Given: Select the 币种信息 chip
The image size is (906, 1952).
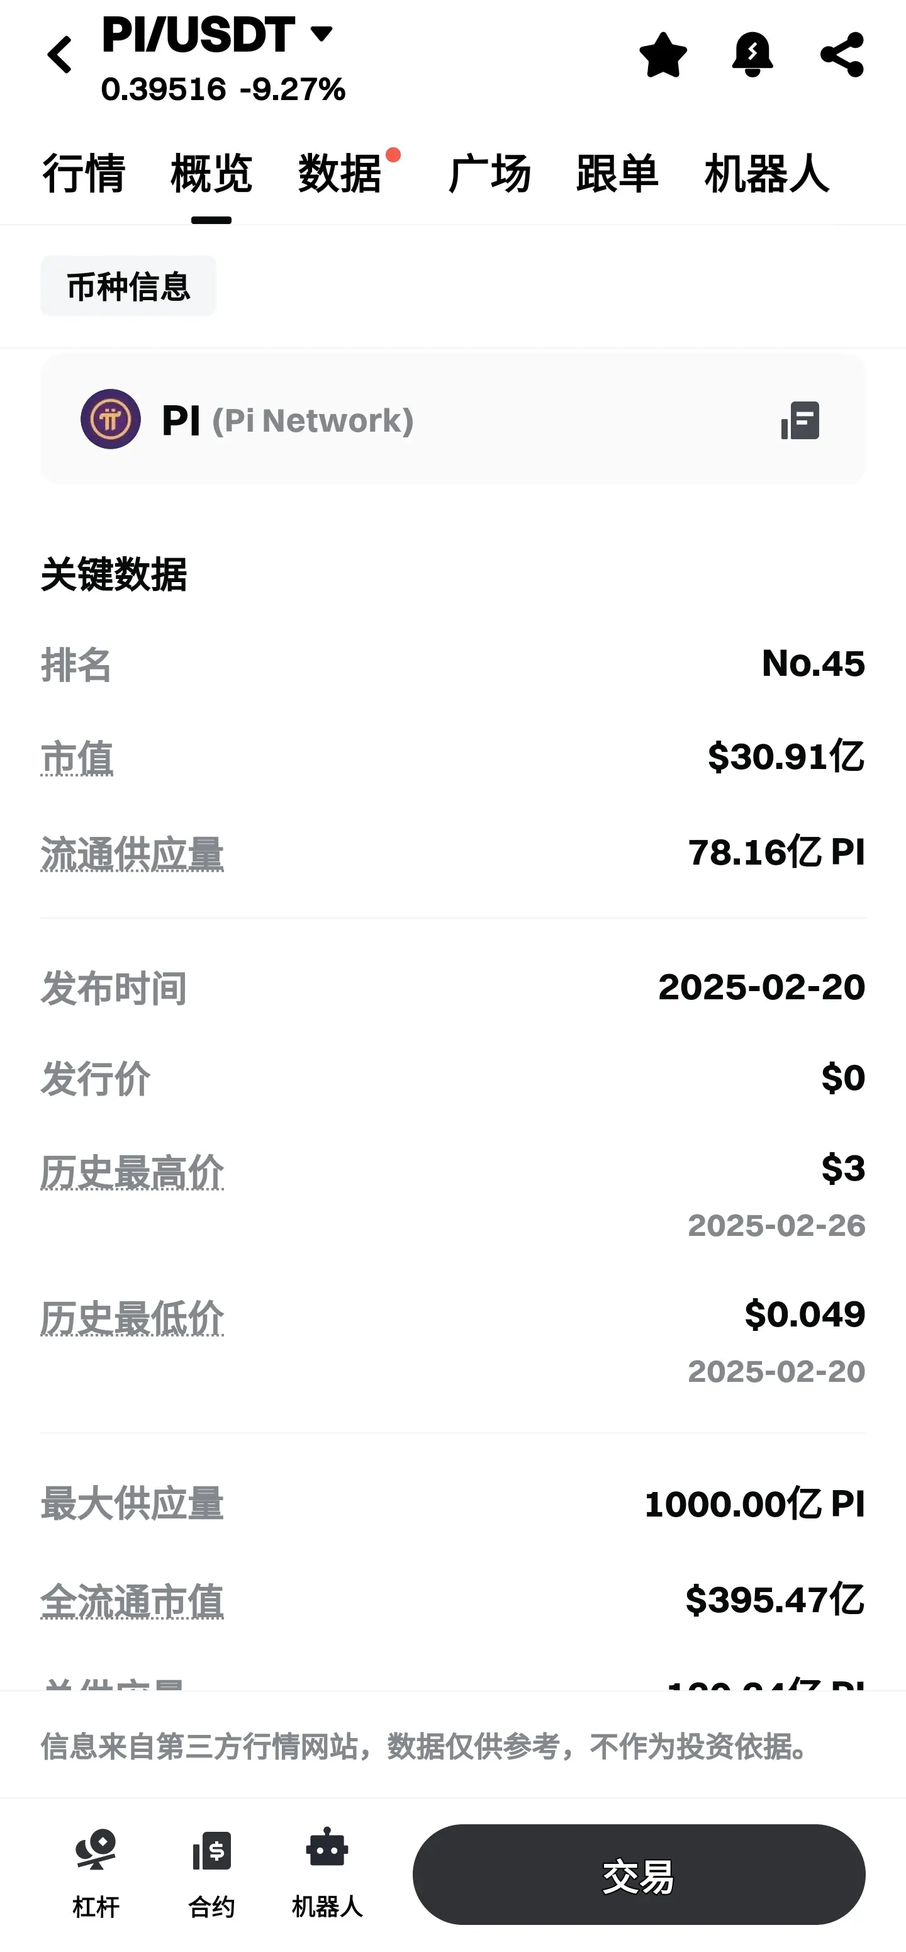Looking at the screenshot, I should pyautogui.click(x=128, y=286).
